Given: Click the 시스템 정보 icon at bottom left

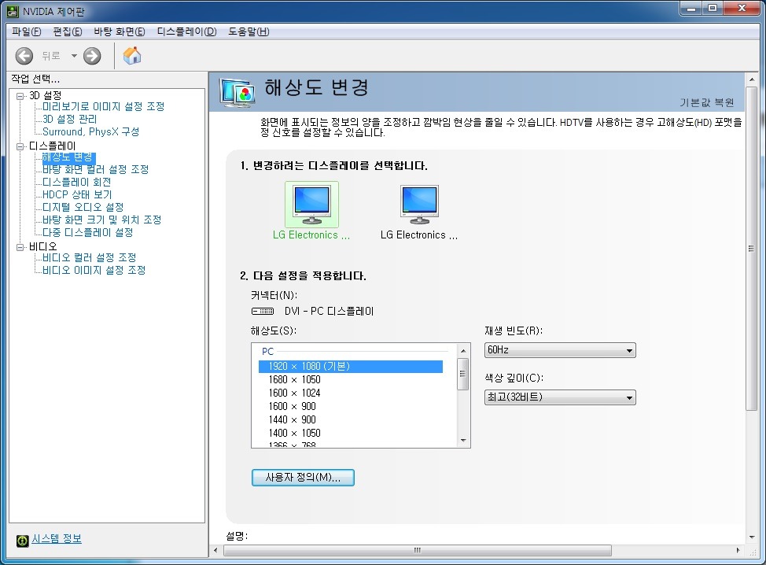Looking at the screenshot, I should [x=23, y=540].
